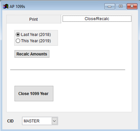Click the Recalc Amounts button
Image resolution: width=140 pixels, height=131 pixels.
point(32,54)
